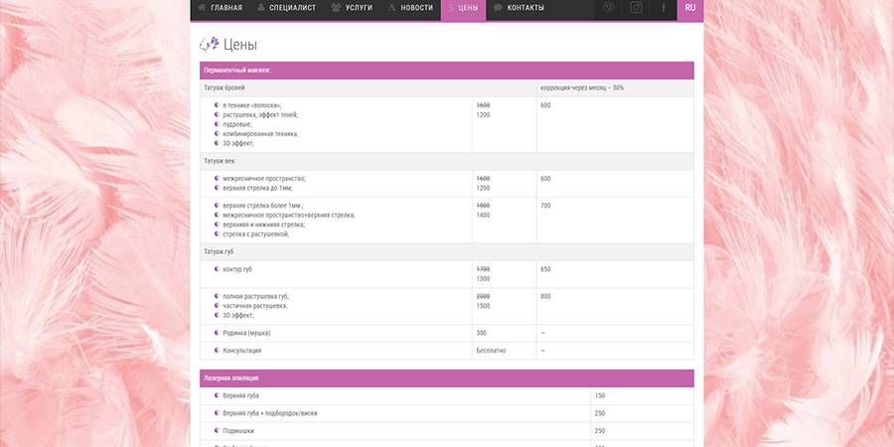Click the person icon beside Специалист
Image resolution: width=894 pixels, height=447 pixels.
tap(261, 8)
